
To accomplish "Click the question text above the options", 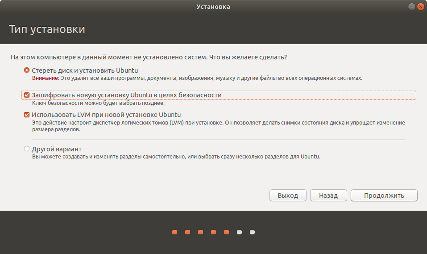I will (149, 58).
